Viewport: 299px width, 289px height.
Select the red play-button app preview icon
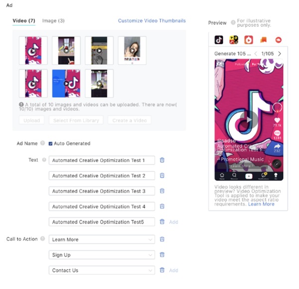point(249,40)
